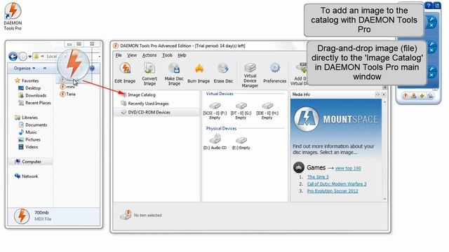Select the Taria image file
The width and height of the screenshot is (449, 252).
click(68, 94)
